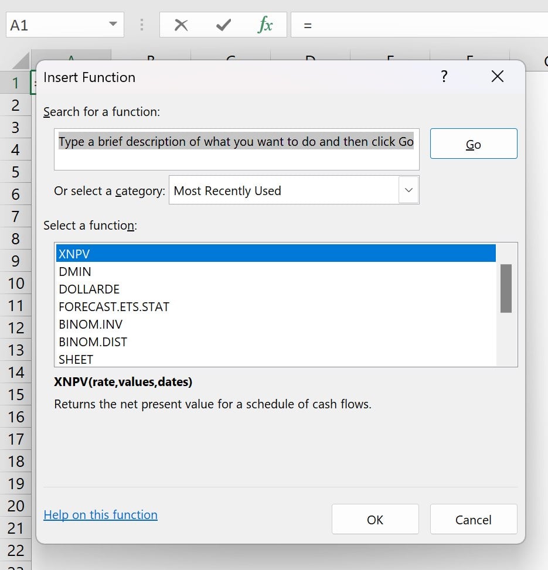This screenshot has height=570, width=548.
Task: Select row 10 header
Action: [x=15, y=284]
